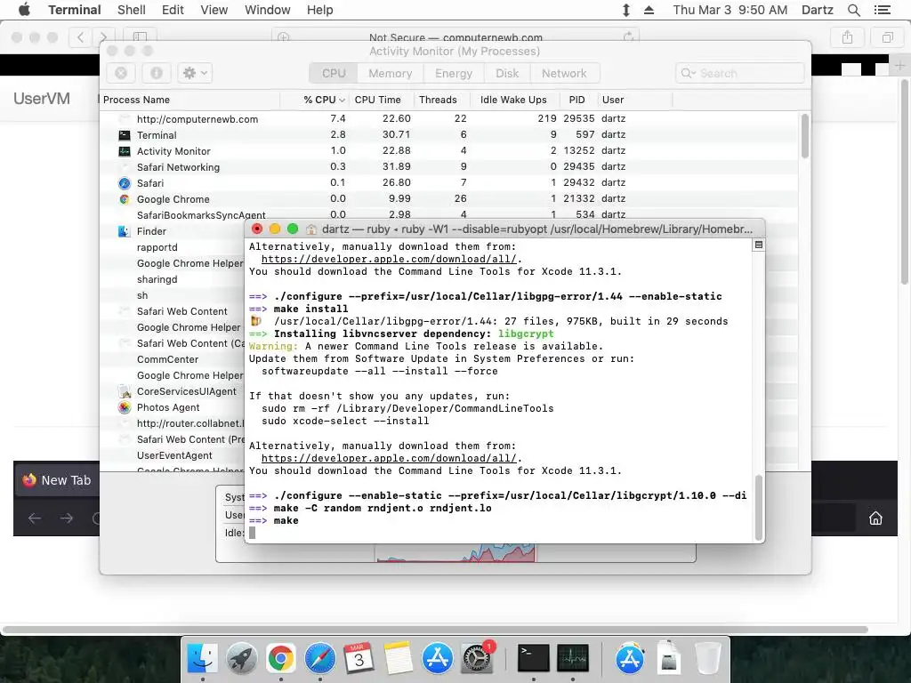Screen dimensions: 911x683
Task: Sort by the Process Name column
Action: click(190, 100)
